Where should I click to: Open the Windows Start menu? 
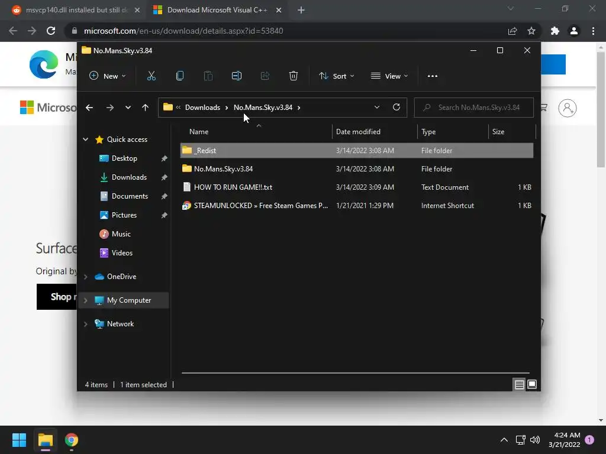click(19, 440)
